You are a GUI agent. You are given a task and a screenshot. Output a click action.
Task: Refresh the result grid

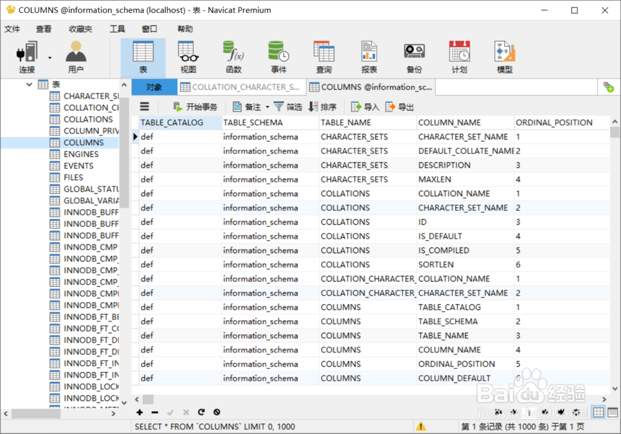[201, 412]
